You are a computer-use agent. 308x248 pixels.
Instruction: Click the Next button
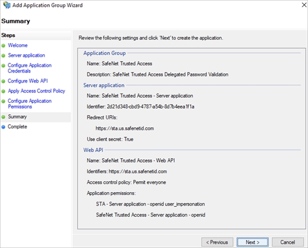pos(253,242)
